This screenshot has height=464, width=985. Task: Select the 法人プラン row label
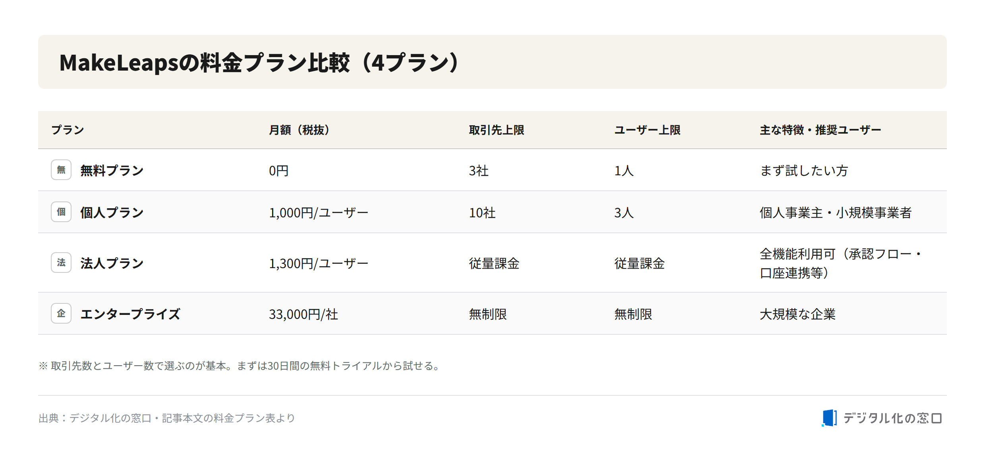point(112,263)
